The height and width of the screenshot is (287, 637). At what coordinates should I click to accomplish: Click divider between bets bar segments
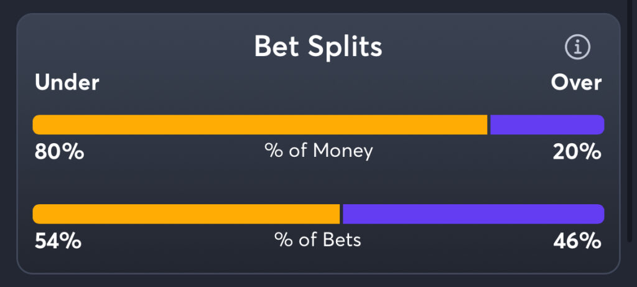click(x=342, y=214)
